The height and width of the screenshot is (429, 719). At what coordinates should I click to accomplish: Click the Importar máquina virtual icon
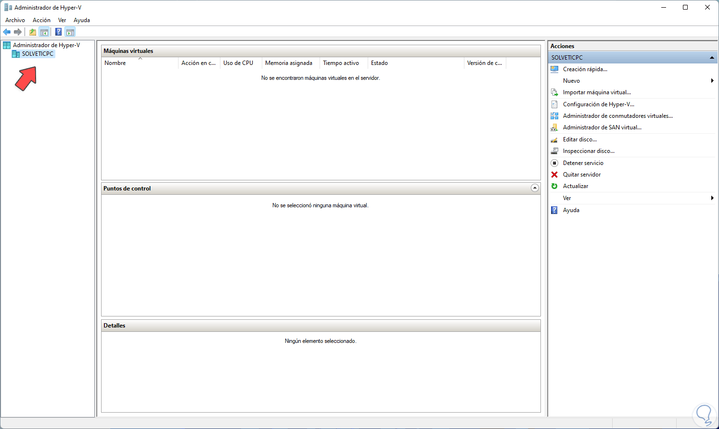[554, 92]
